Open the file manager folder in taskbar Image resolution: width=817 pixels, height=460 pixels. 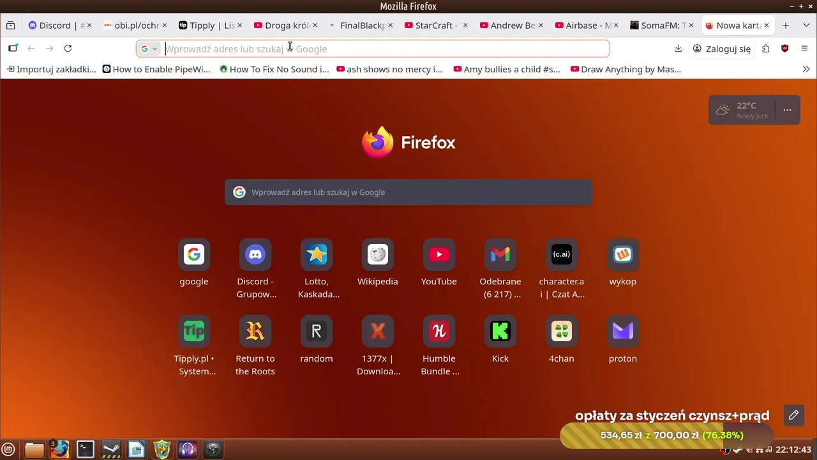(34, 450)
